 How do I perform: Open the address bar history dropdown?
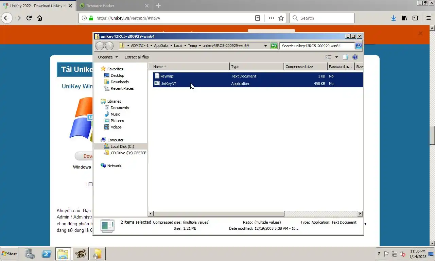point(265,46)
